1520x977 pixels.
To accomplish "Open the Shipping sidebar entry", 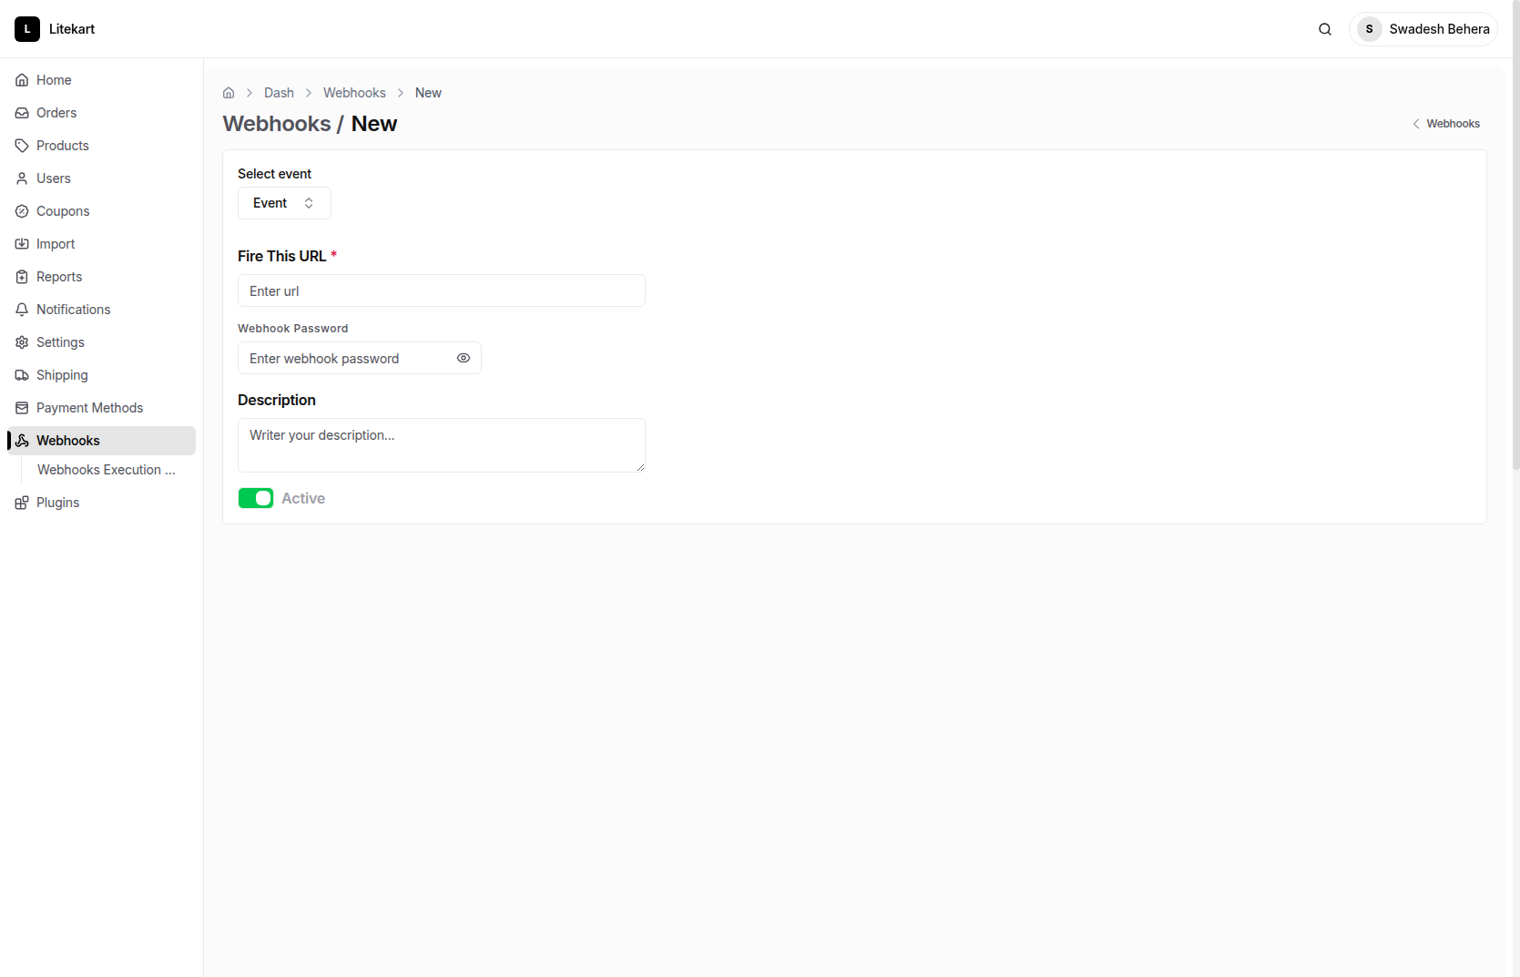I will pos(101,375).
